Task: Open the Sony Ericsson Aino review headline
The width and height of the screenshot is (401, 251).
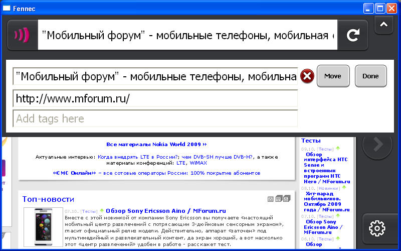Action: (x=165, y=210)
